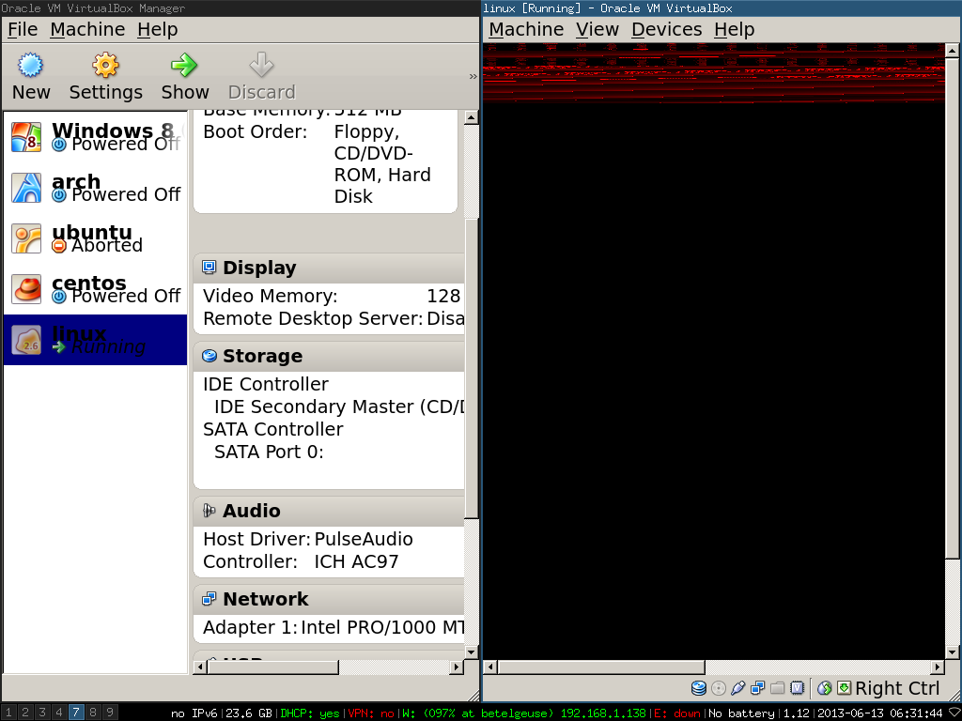
Task: Select the ubuntu Aborted entry
Action: [x=95, y=238]
